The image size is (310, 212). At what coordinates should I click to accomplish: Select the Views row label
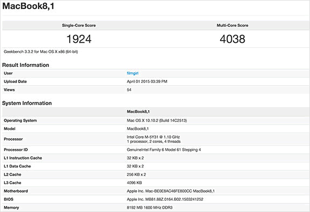tap(9, 90)
